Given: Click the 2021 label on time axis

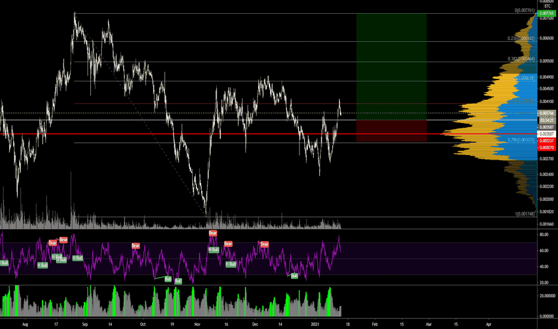Looking at the screenshot, I should tap(316, 324).
